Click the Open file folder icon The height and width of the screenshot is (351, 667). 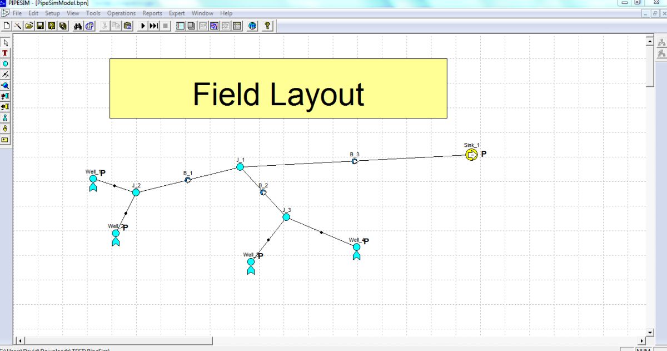[x=29, y=26]
